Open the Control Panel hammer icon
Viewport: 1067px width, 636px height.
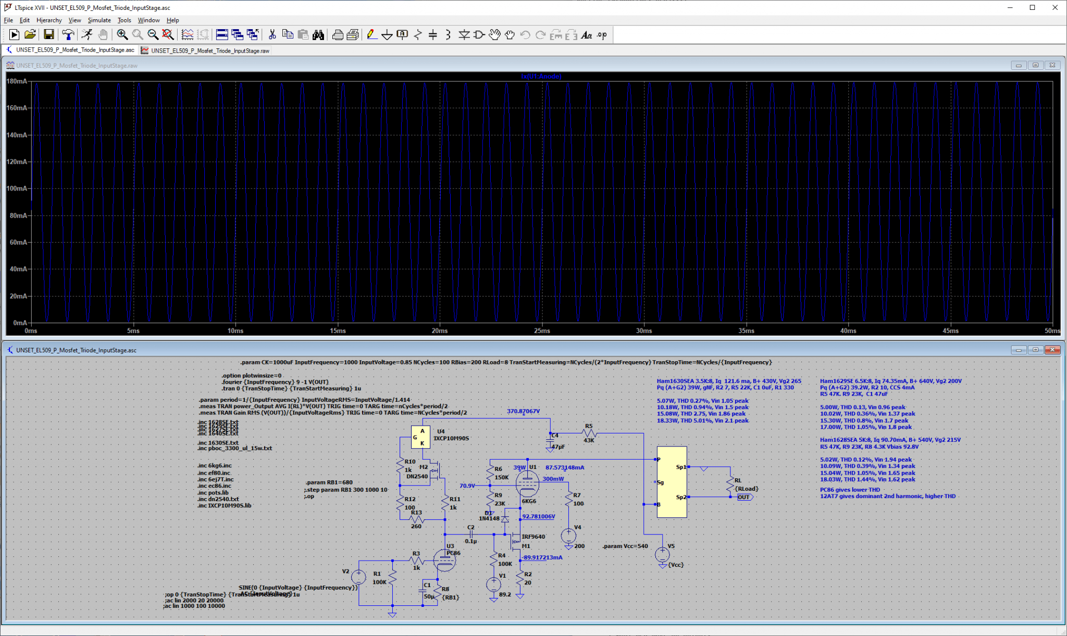pos(68,35)
